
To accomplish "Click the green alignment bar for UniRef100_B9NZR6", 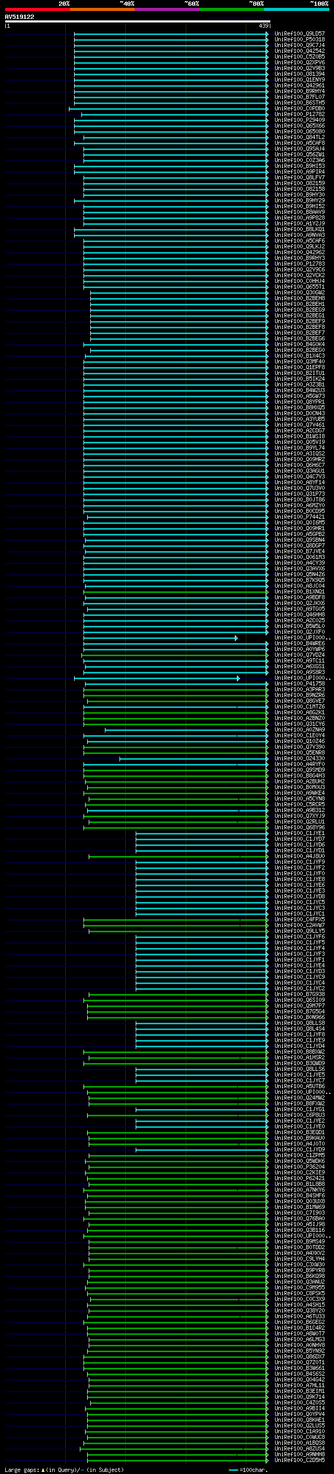I will click(x=176, y=695).
